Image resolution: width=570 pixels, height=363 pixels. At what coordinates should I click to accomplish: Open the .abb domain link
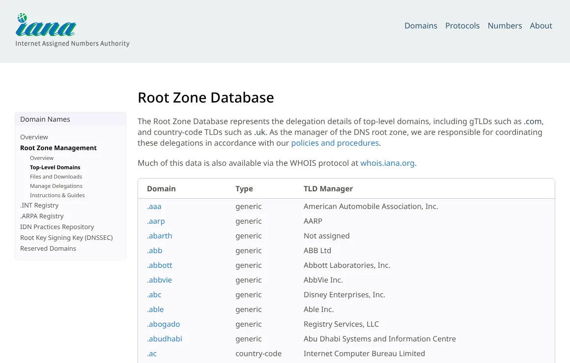coord(154,251)
